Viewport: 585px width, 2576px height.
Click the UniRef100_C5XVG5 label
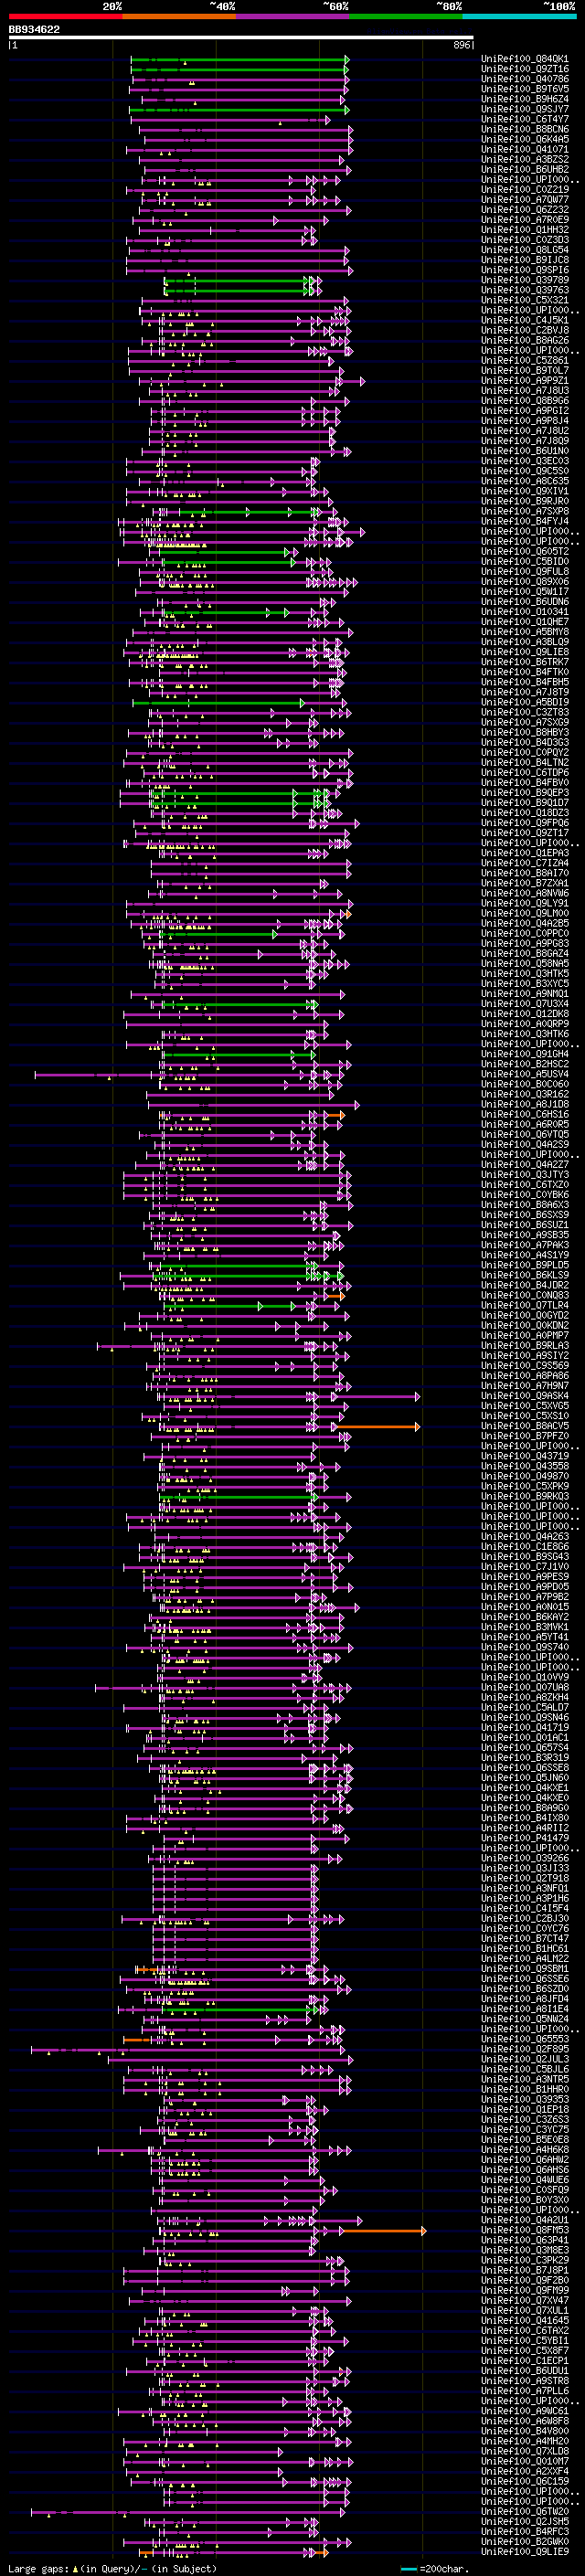pyautogui.click(x=525, y=1406)
